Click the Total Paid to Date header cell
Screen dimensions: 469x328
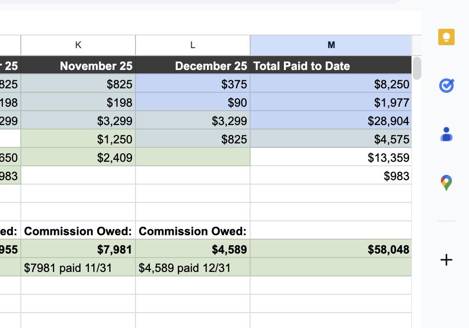(x=331, y=66)
